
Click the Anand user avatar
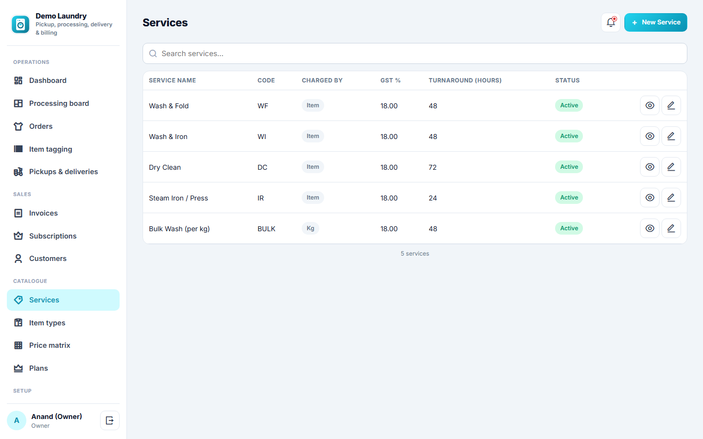point(17,420)
